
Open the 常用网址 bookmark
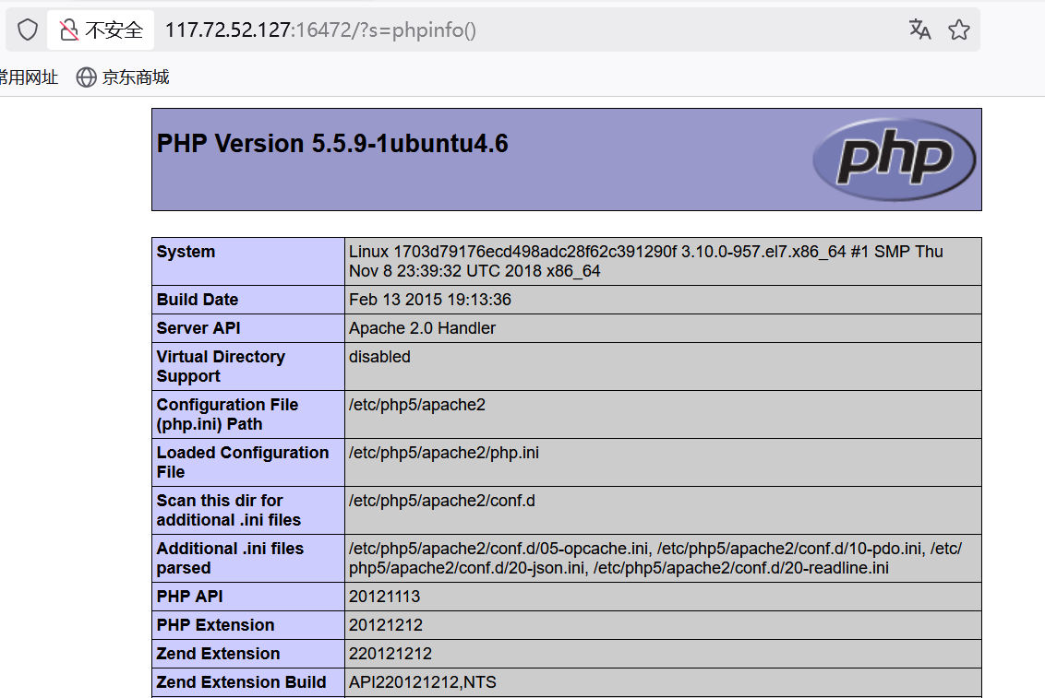pos(30,77)
